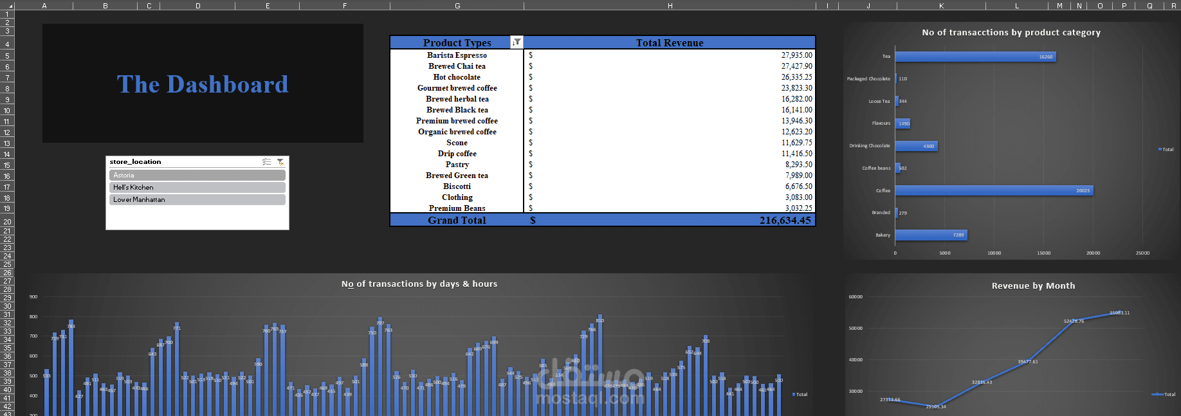Screen dimensions: 1181x416
Task: Click The Dashboard title box
Action: [203, 84]
